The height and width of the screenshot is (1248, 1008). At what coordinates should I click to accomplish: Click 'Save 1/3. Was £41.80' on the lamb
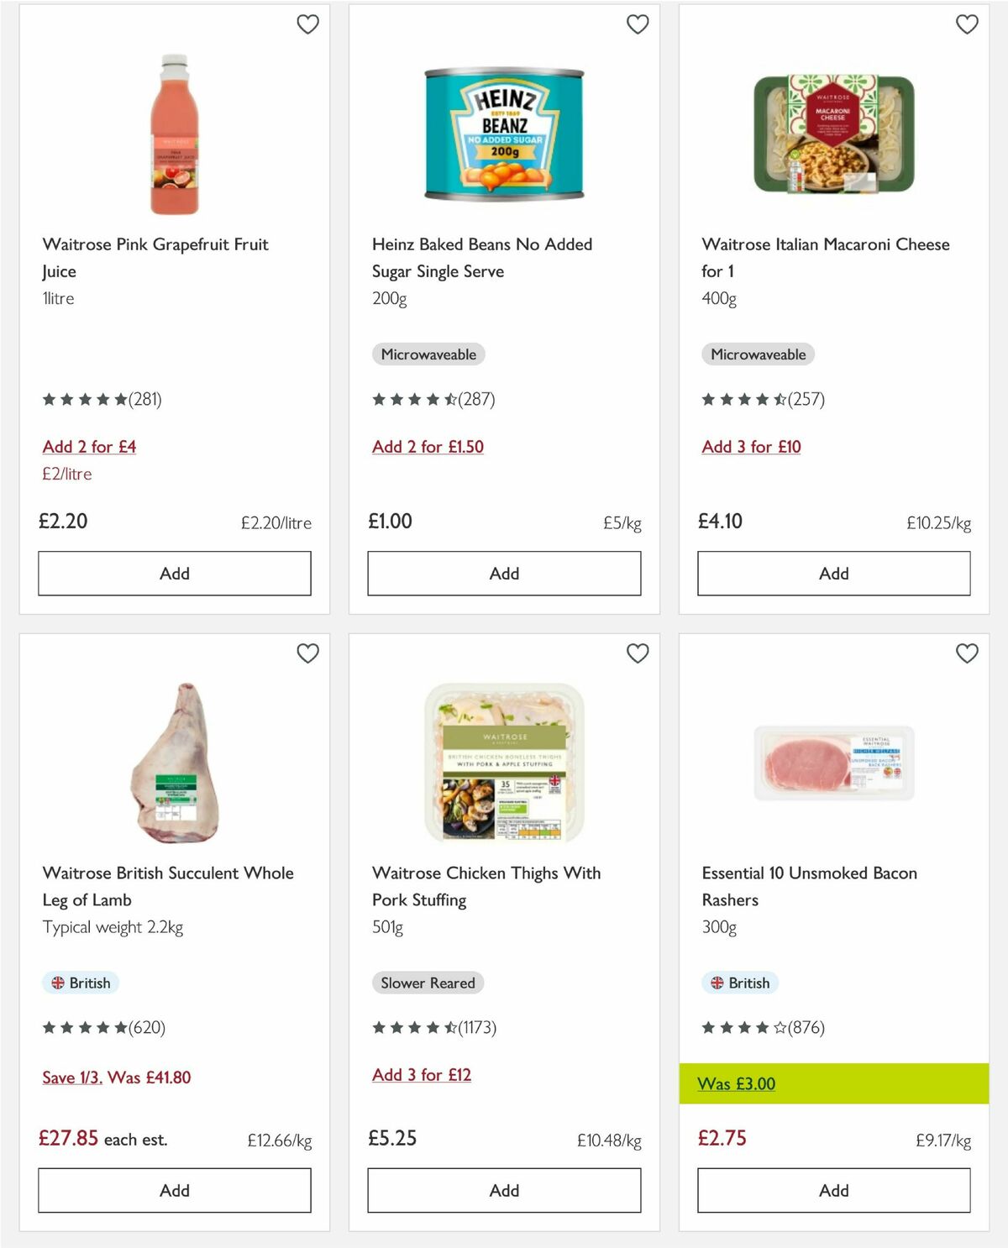click(116, 1077)
